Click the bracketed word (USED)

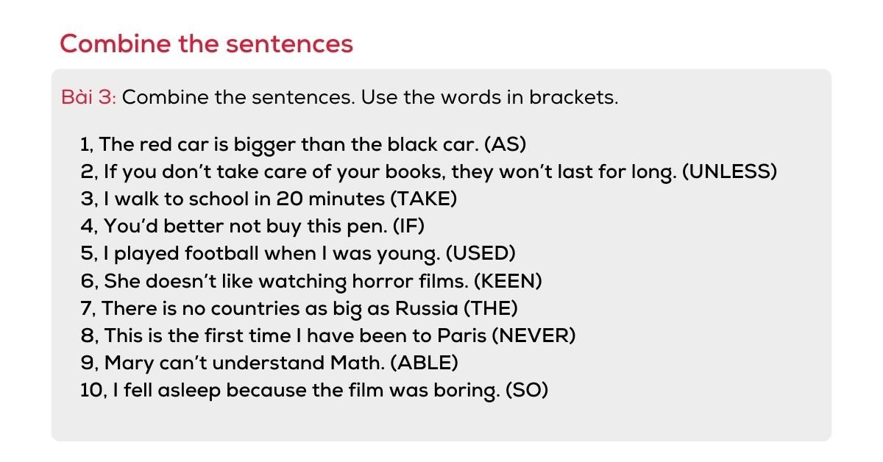click(x=480, y=254)
